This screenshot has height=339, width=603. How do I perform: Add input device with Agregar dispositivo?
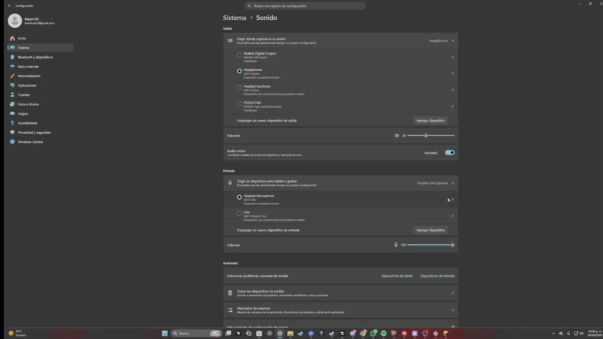tap(431, 230)
